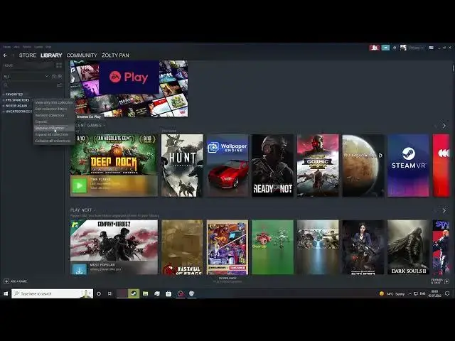Open Microsoft Store from taskbar
The width and height of the screenshot is (455, 341).
tap(168, 293)
